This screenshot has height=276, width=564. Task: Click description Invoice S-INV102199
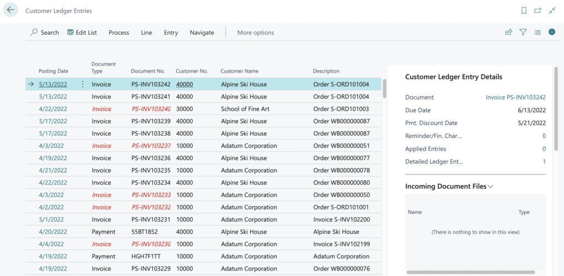341,244
